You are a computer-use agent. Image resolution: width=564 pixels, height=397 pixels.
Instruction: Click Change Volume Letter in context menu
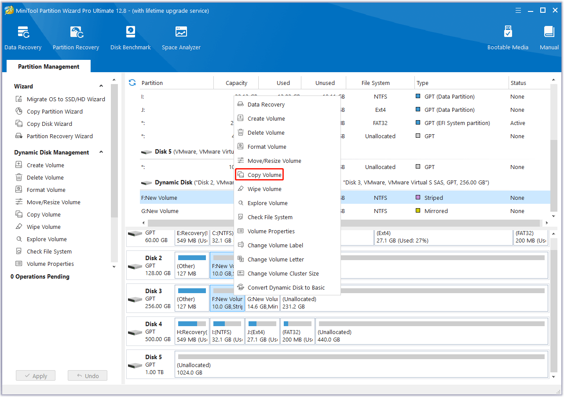[x=287, y=259]
